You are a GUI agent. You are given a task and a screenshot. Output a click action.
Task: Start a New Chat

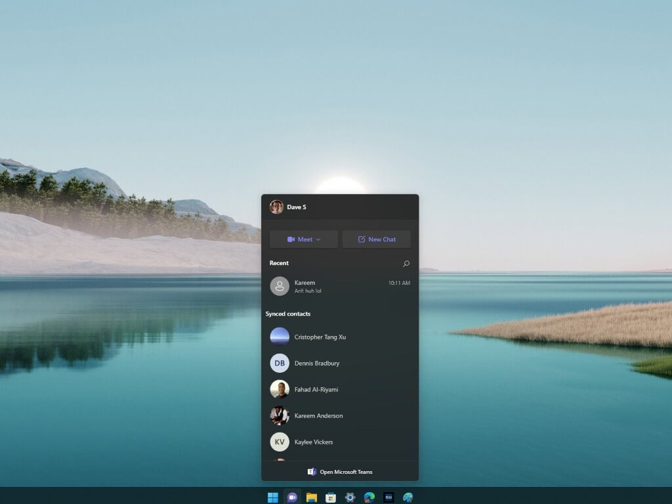376,239
